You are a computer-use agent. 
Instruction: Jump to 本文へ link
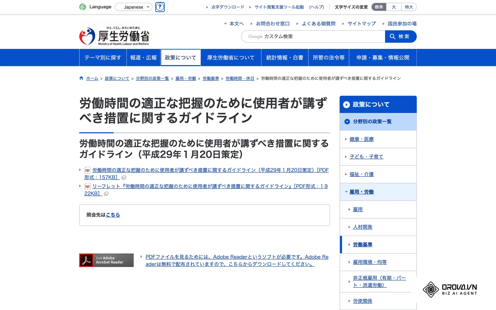[x=237, y=24]
